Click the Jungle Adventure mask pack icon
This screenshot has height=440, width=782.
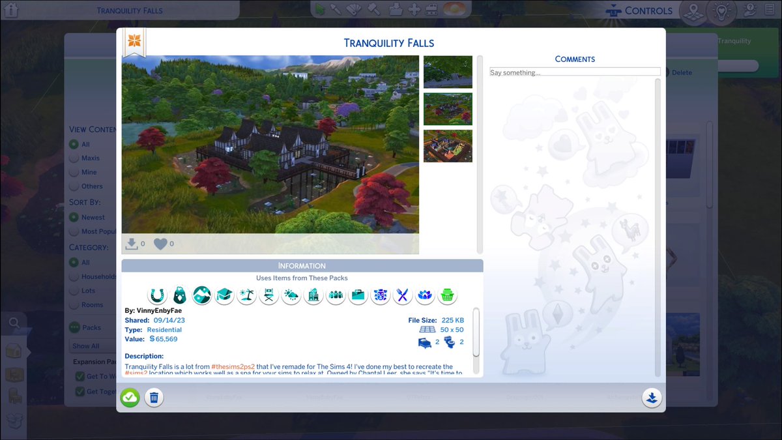click(x=381, y=295)
